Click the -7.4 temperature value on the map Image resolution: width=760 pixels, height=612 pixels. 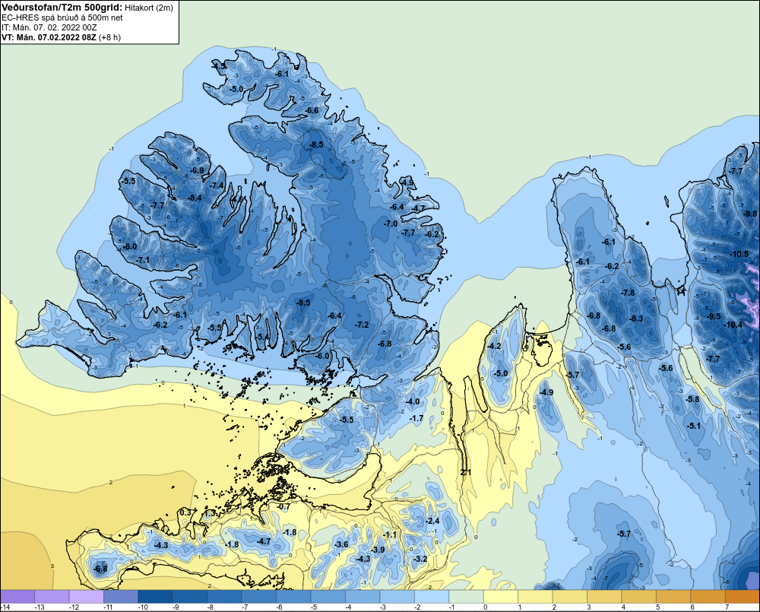pos(217,186)
